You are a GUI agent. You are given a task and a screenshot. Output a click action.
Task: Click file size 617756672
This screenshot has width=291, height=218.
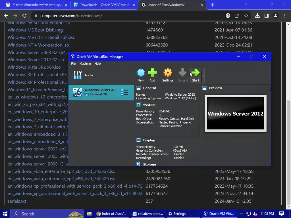(x=157, y=194)
